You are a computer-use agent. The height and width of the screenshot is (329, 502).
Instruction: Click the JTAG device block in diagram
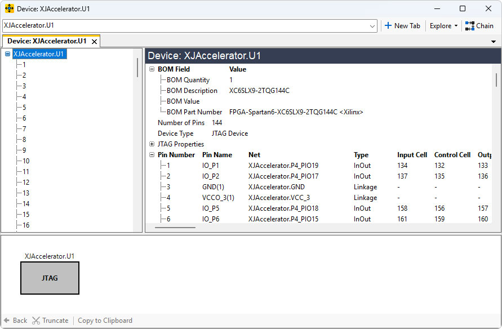click(x=50, y=278)
